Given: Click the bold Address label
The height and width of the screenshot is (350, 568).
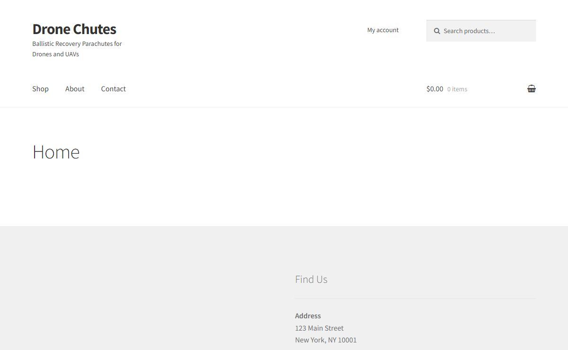Looking at the screenshot, I should (x=308, y=316).
